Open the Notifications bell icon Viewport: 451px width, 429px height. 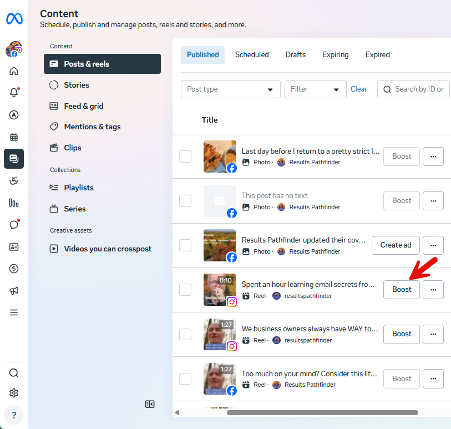click(14, 93)
